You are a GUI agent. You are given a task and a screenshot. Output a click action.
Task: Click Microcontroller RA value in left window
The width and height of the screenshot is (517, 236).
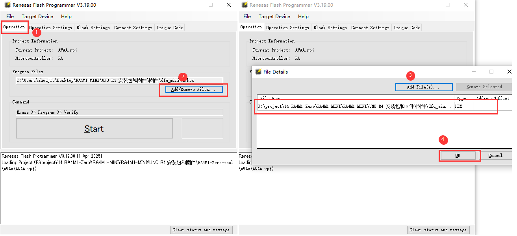pyautogui.click(x=61, y=58)
